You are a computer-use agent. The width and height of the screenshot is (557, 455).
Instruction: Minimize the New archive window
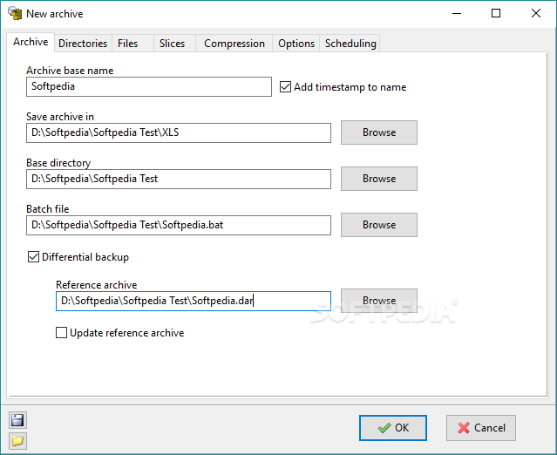[457, 13]
